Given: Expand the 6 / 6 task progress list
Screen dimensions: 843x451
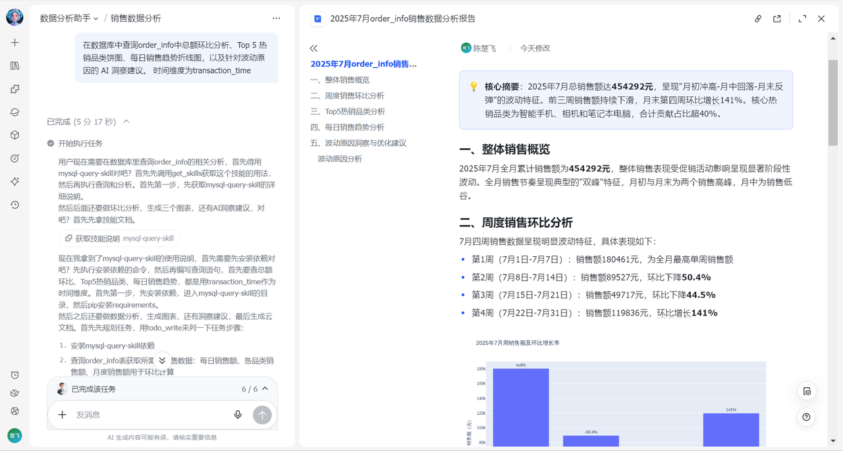Looking at the screenshot, I should pos(265,389).
